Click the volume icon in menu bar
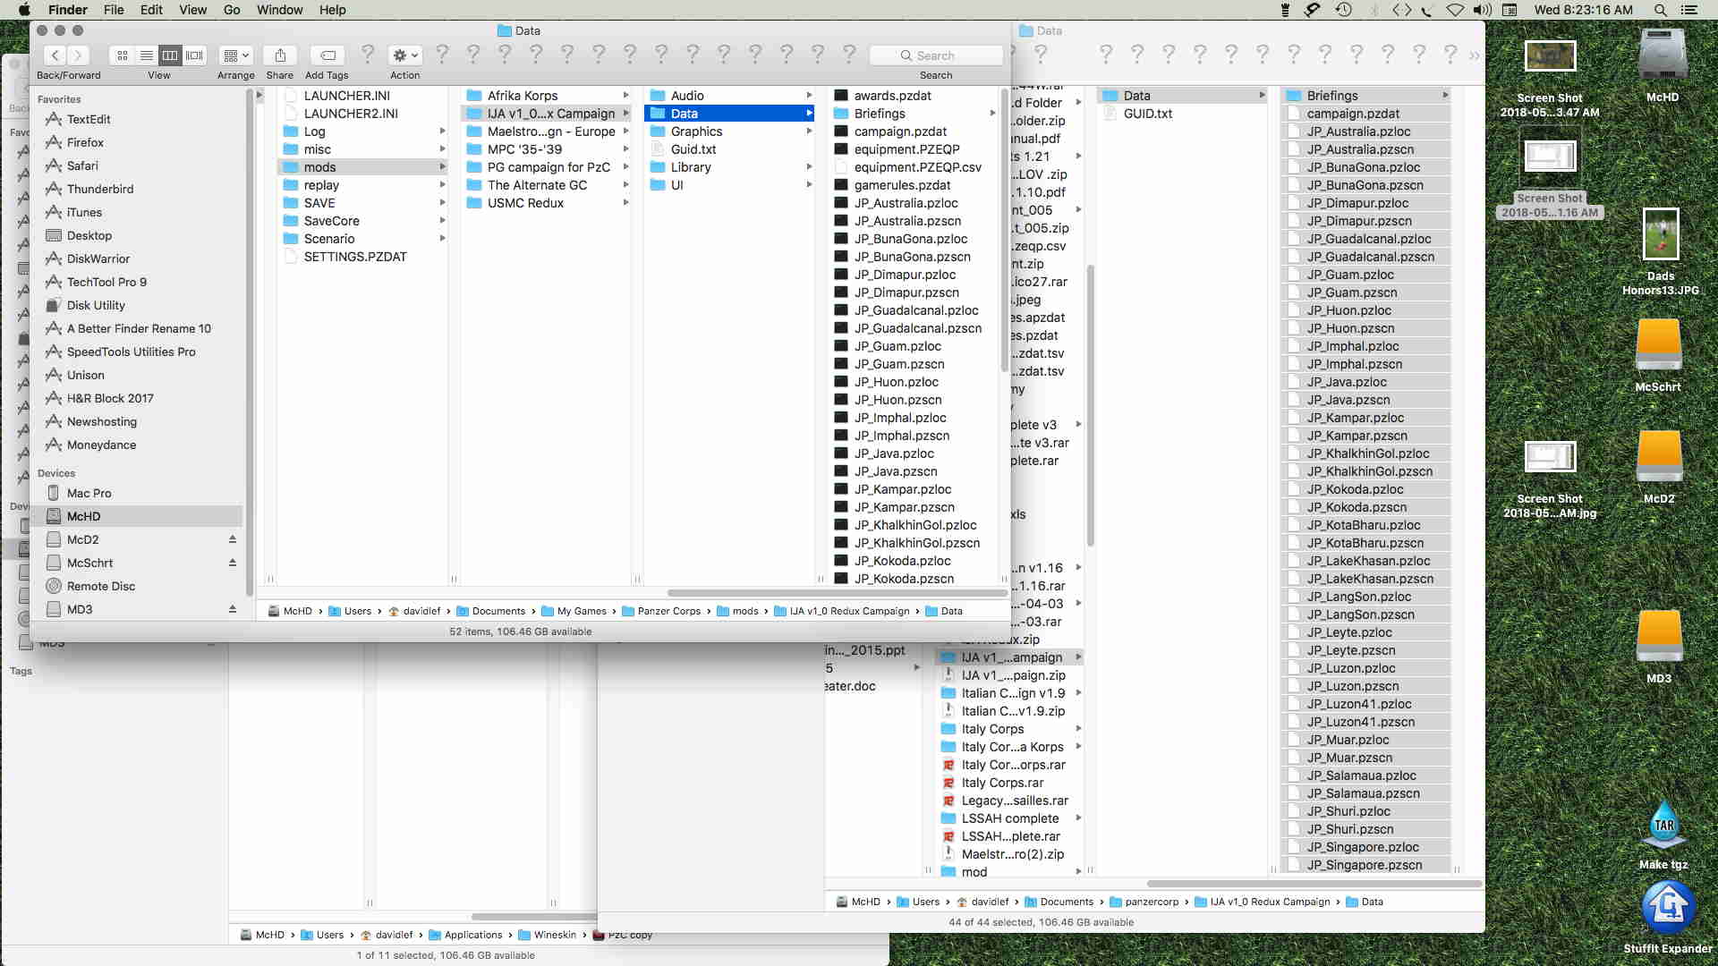The width and height of the screenshot is (1718, 966). (x=1483, y=10)
